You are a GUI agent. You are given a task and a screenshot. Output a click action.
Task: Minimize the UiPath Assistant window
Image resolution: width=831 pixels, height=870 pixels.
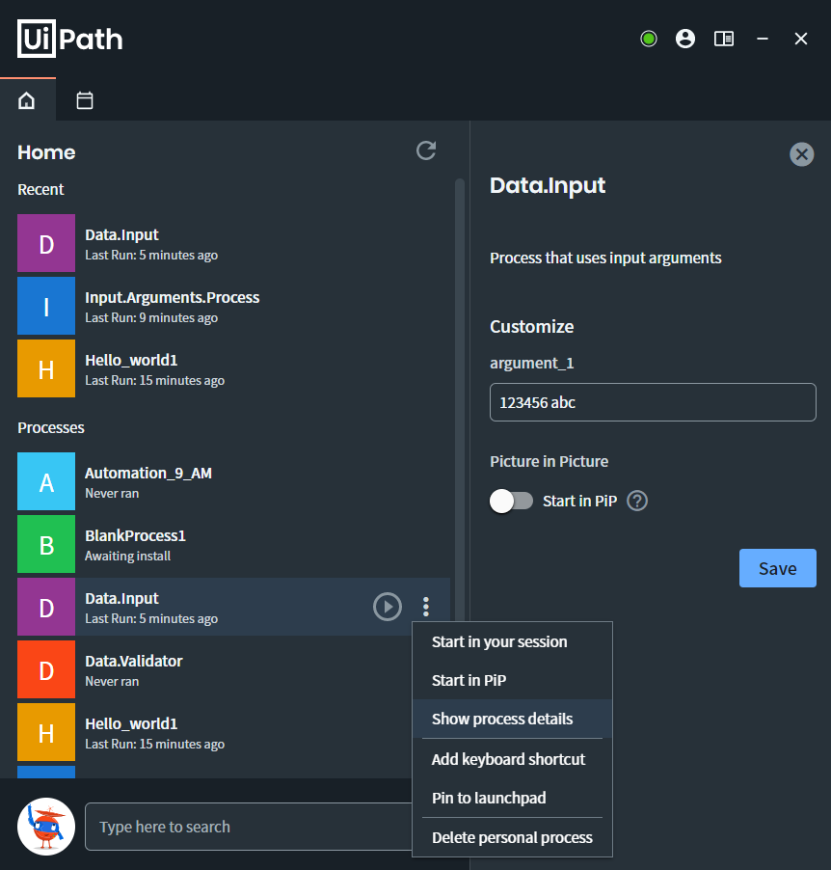click(763, 39)
